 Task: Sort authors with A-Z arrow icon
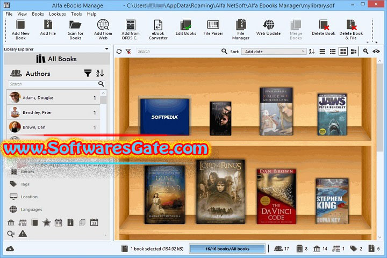tap(100, 73)
